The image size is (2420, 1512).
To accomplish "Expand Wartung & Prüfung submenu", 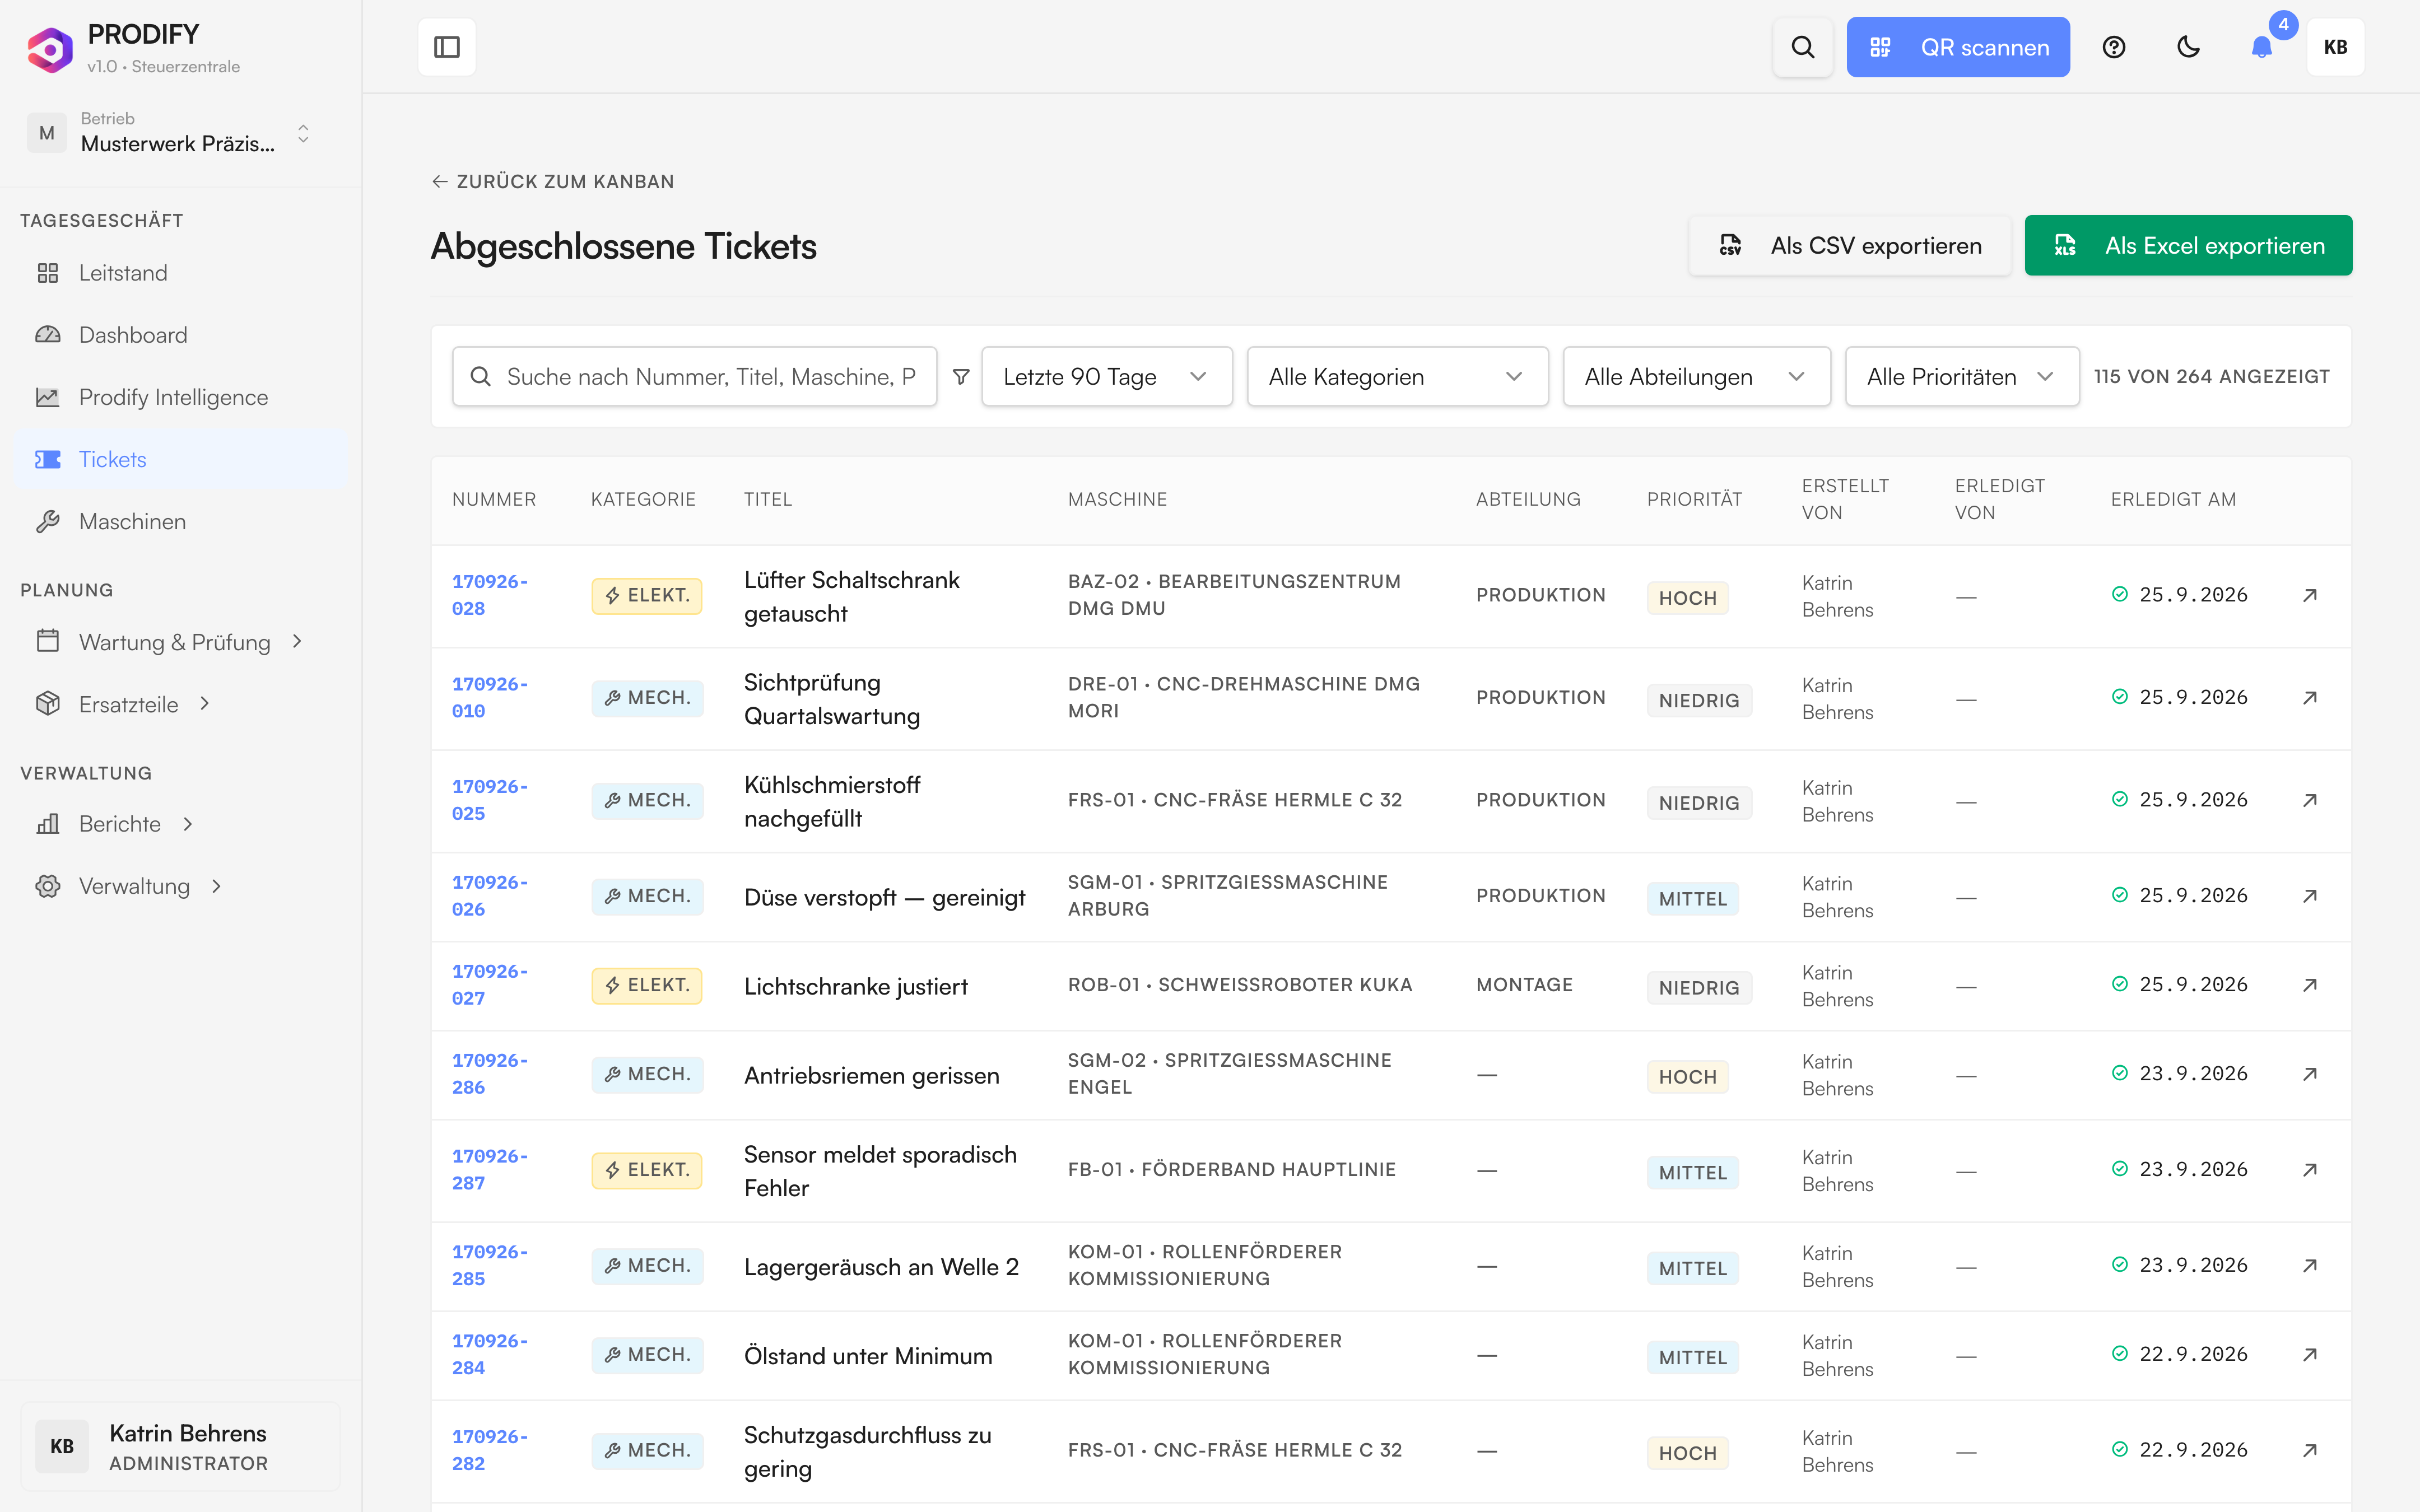I will tap(180, 642).
